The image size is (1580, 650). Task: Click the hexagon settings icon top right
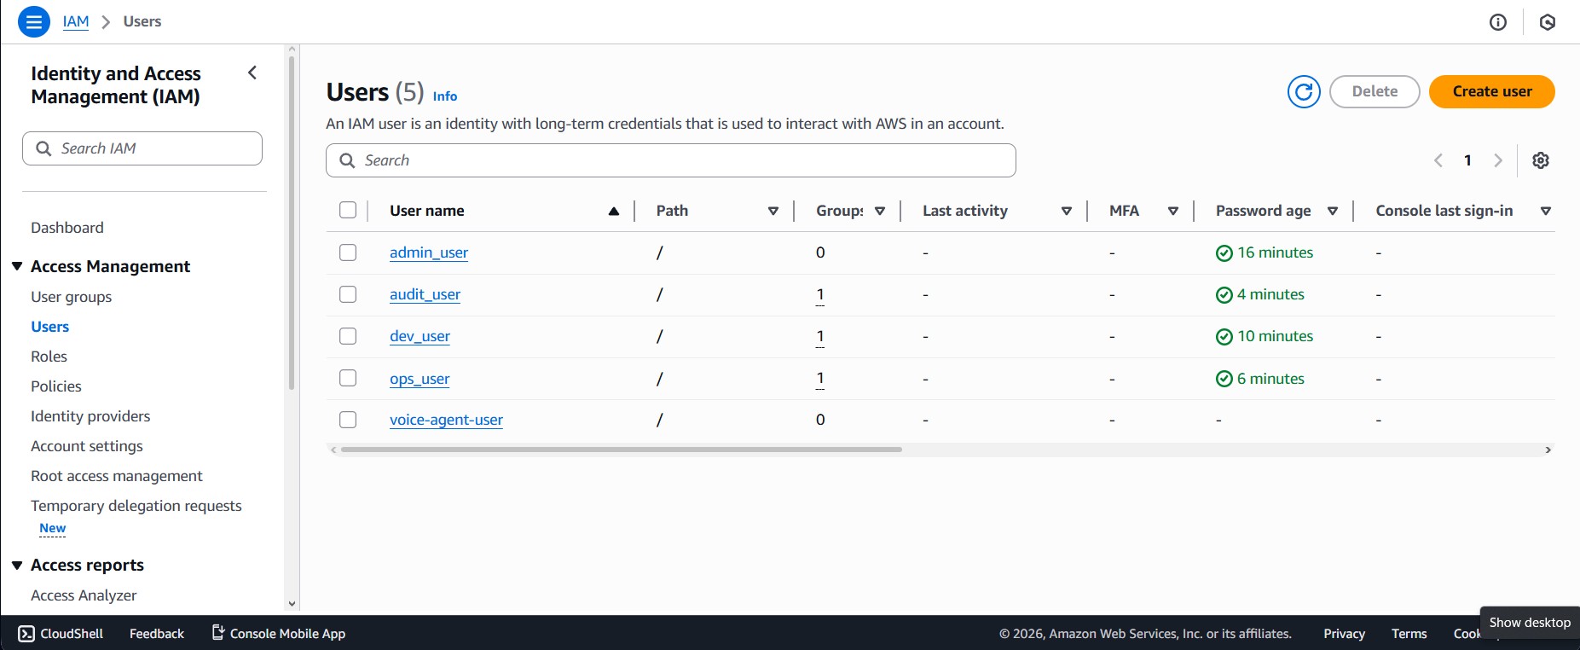pyautogui.click(x=1547, y=22)
